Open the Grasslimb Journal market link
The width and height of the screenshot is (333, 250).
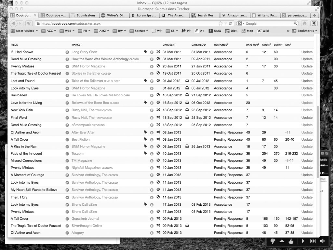point(85,218)
